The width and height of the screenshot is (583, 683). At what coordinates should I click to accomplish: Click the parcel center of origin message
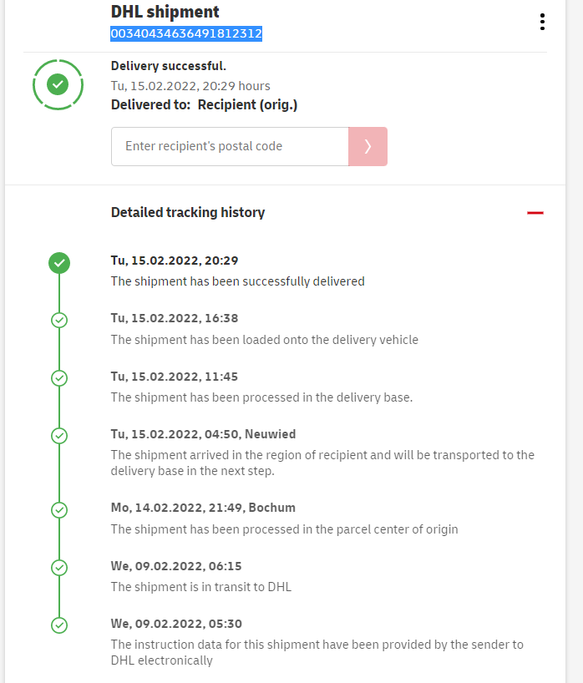(284, 529)
